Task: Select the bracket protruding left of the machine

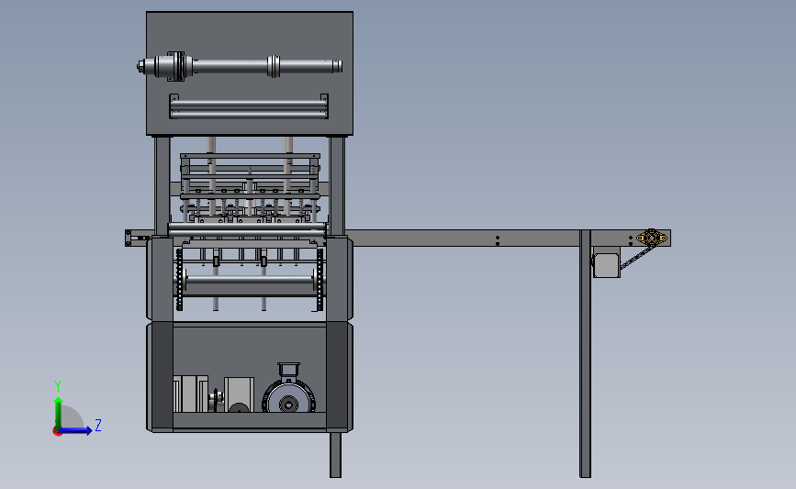Action: pos(136,238)
